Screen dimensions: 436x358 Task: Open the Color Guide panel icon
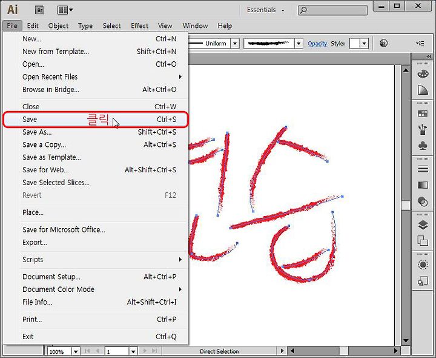pos(423,90)
